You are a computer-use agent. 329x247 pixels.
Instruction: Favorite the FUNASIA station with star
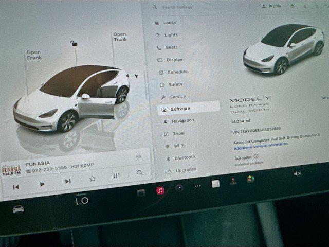click(93, 179)
